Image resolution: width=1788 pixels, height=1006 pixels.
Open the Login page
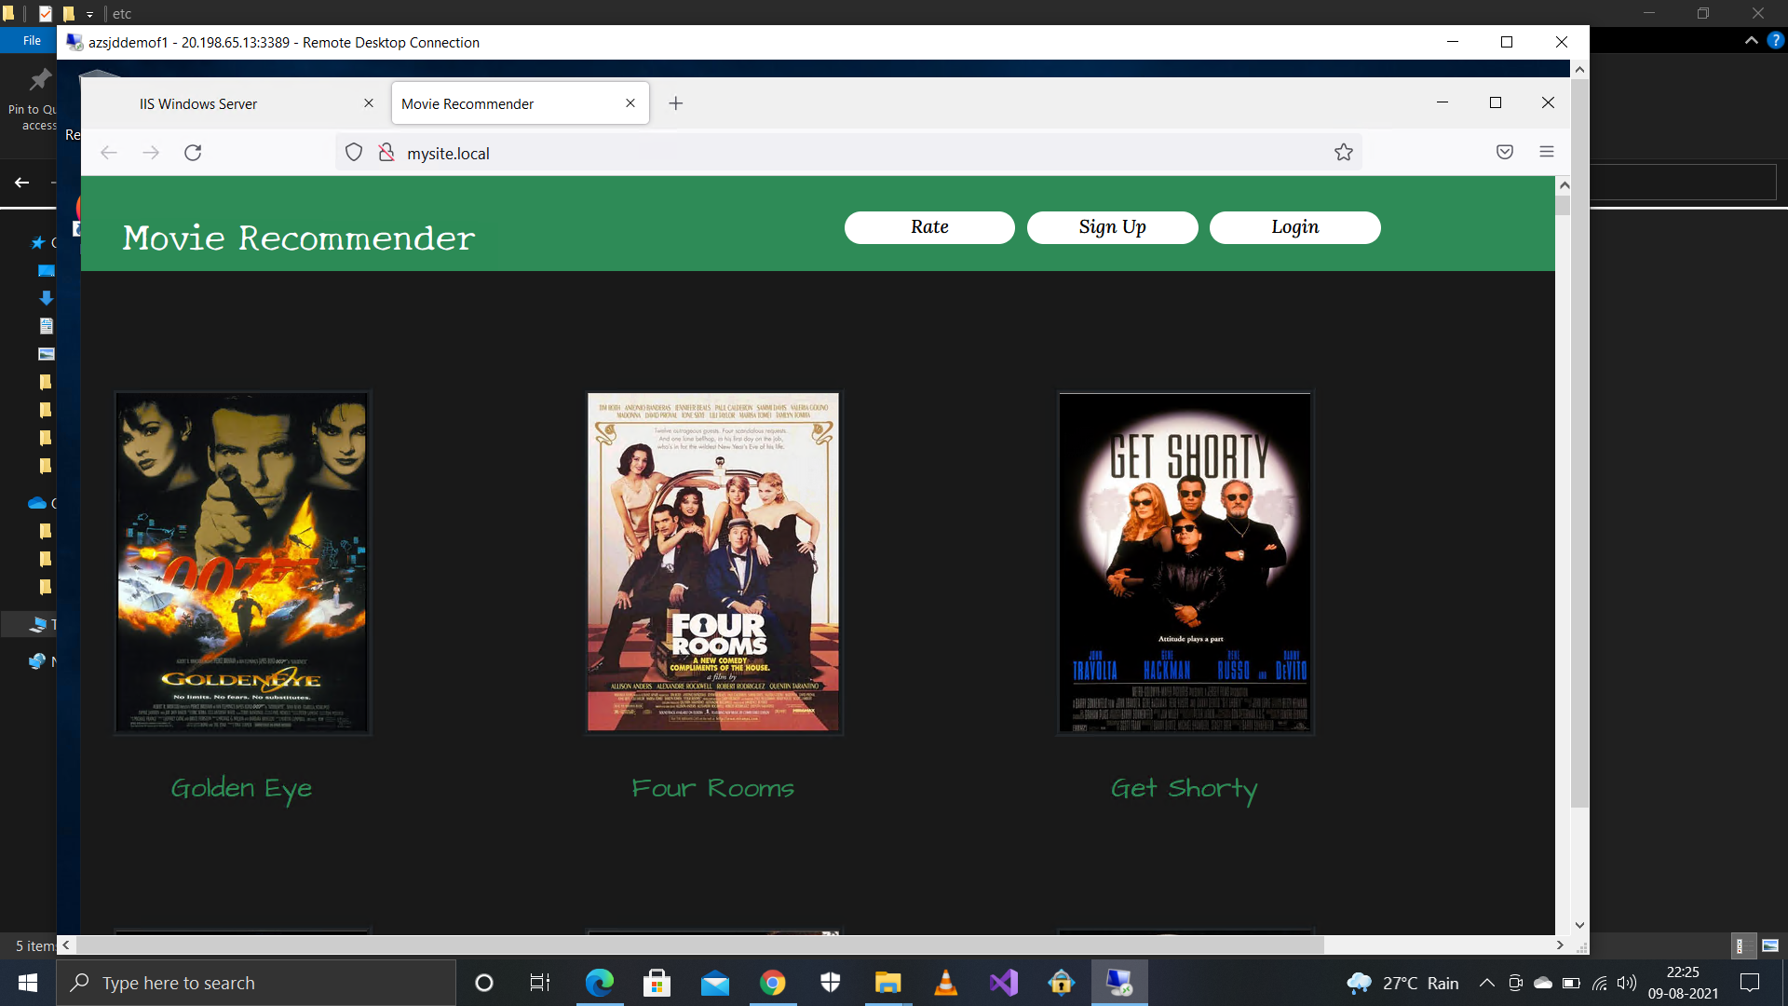[x=1294, y=227]
